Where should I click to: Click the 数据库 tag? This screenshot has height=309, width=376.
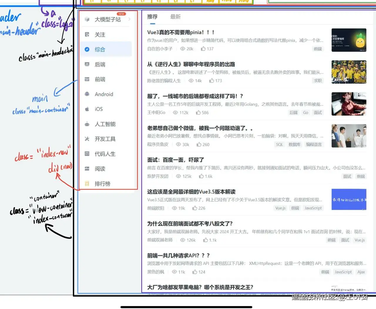coord(294,144)
